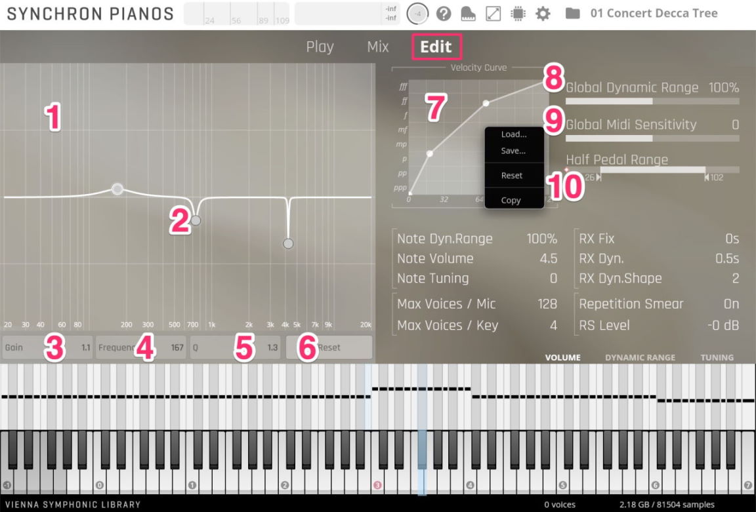The width and height of the screenshot is (756, 512).
Task: Select the EQ notch node near 4k
Action: coord(288,244)
